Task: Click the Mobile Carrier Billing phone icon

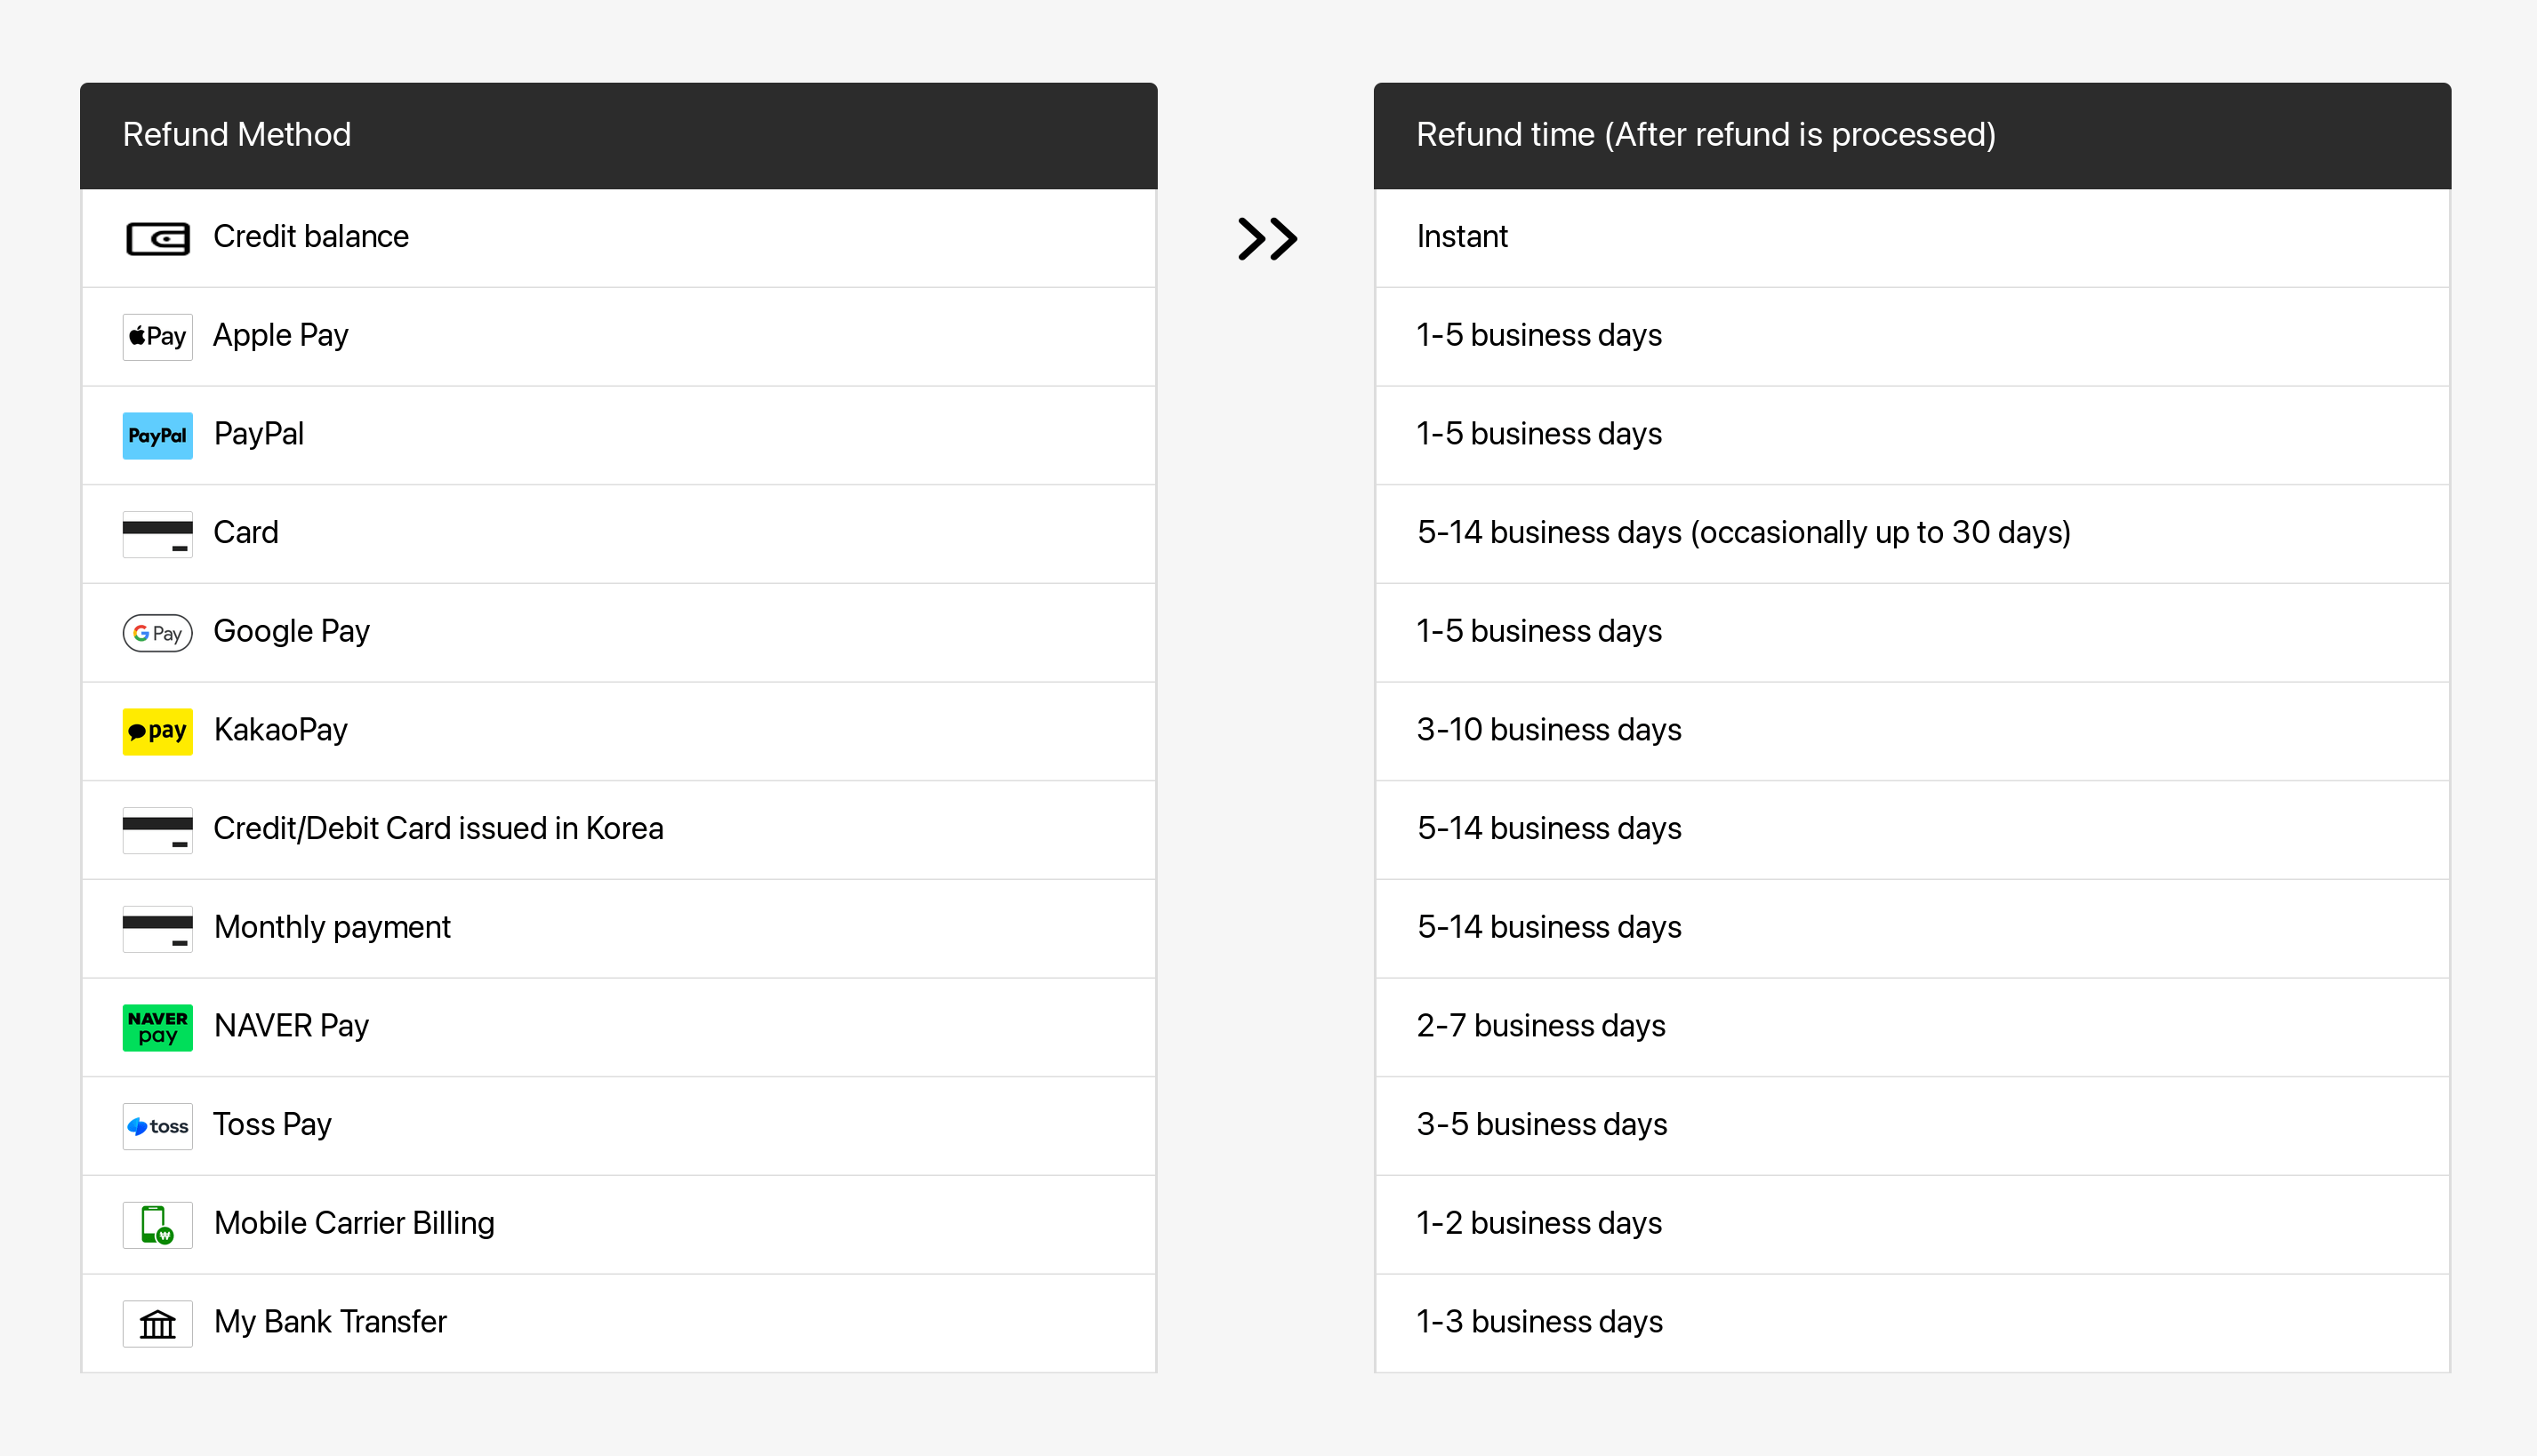Action: point(157,1224)
